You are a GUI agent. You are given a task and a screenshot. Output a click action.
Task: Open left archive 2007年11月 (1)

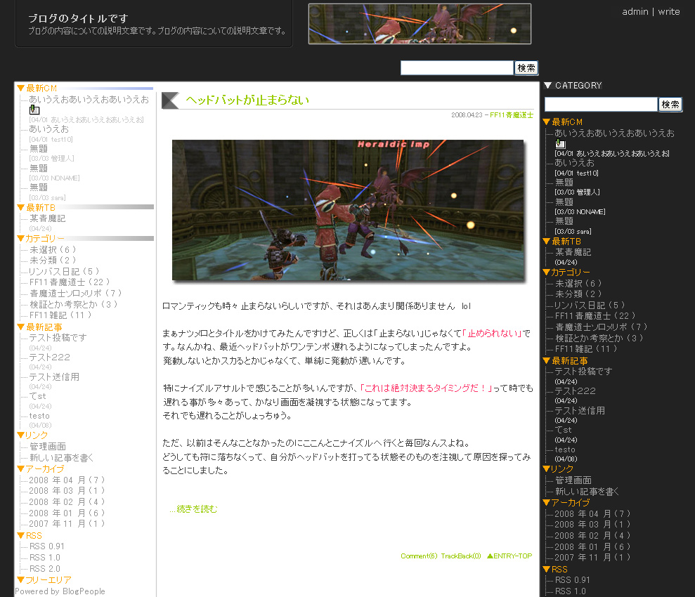(67, 523)
